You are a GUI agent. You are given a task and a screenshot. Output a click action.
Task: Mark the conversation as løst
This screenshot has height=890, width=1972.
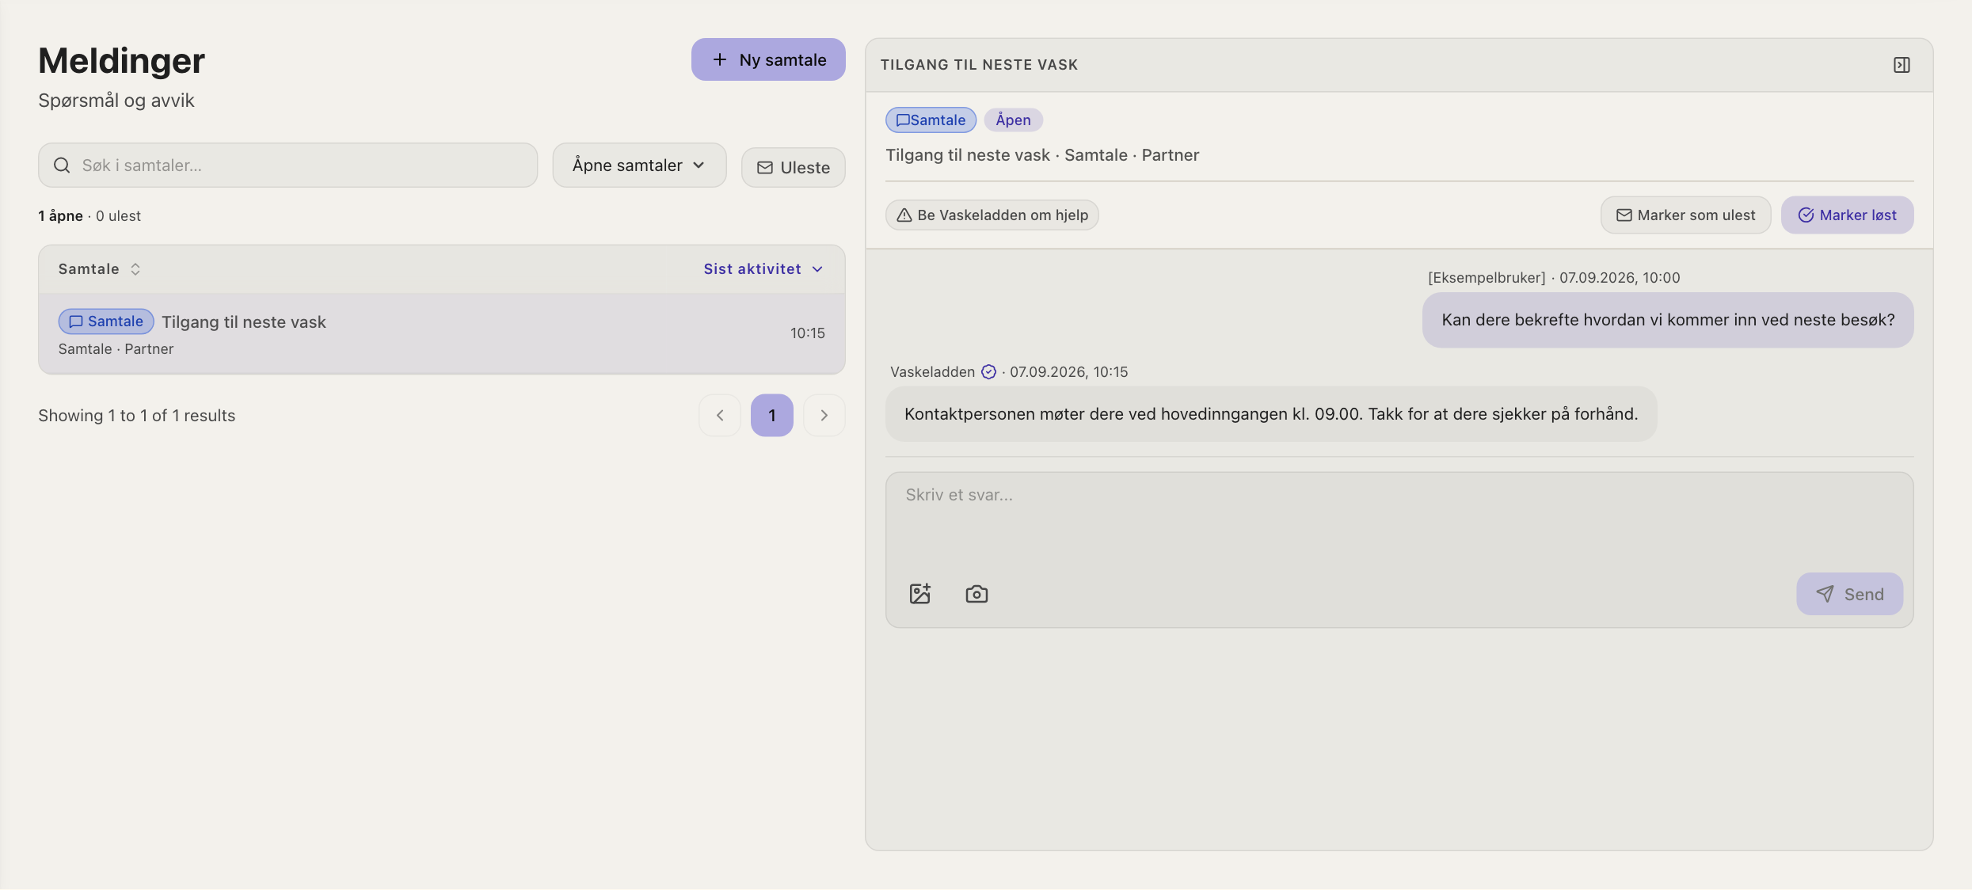[1847, 215]
